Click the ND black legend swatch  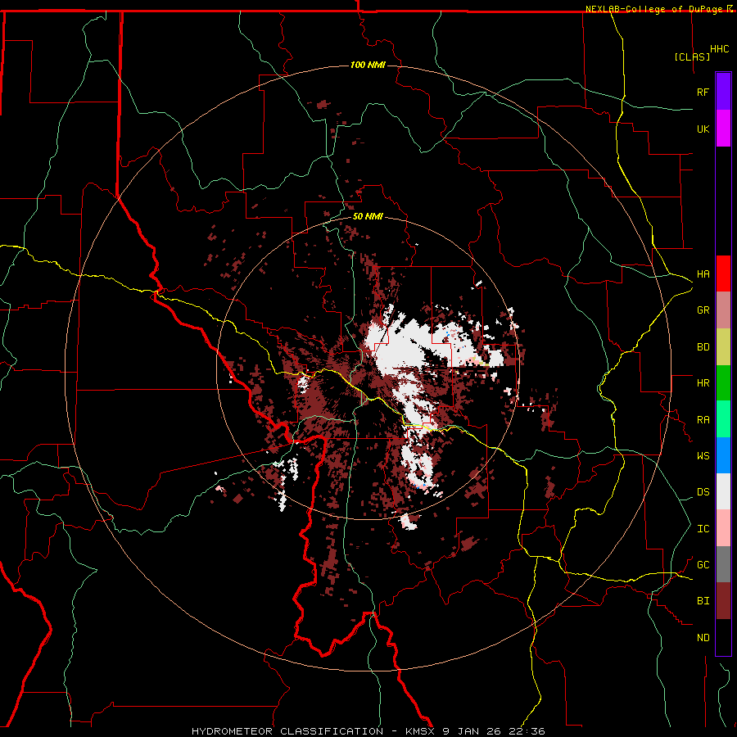(723, 637)
